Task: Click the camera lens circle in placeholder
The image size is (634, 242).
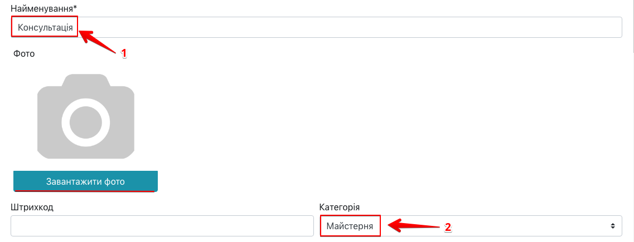Action: click(85, 122)
